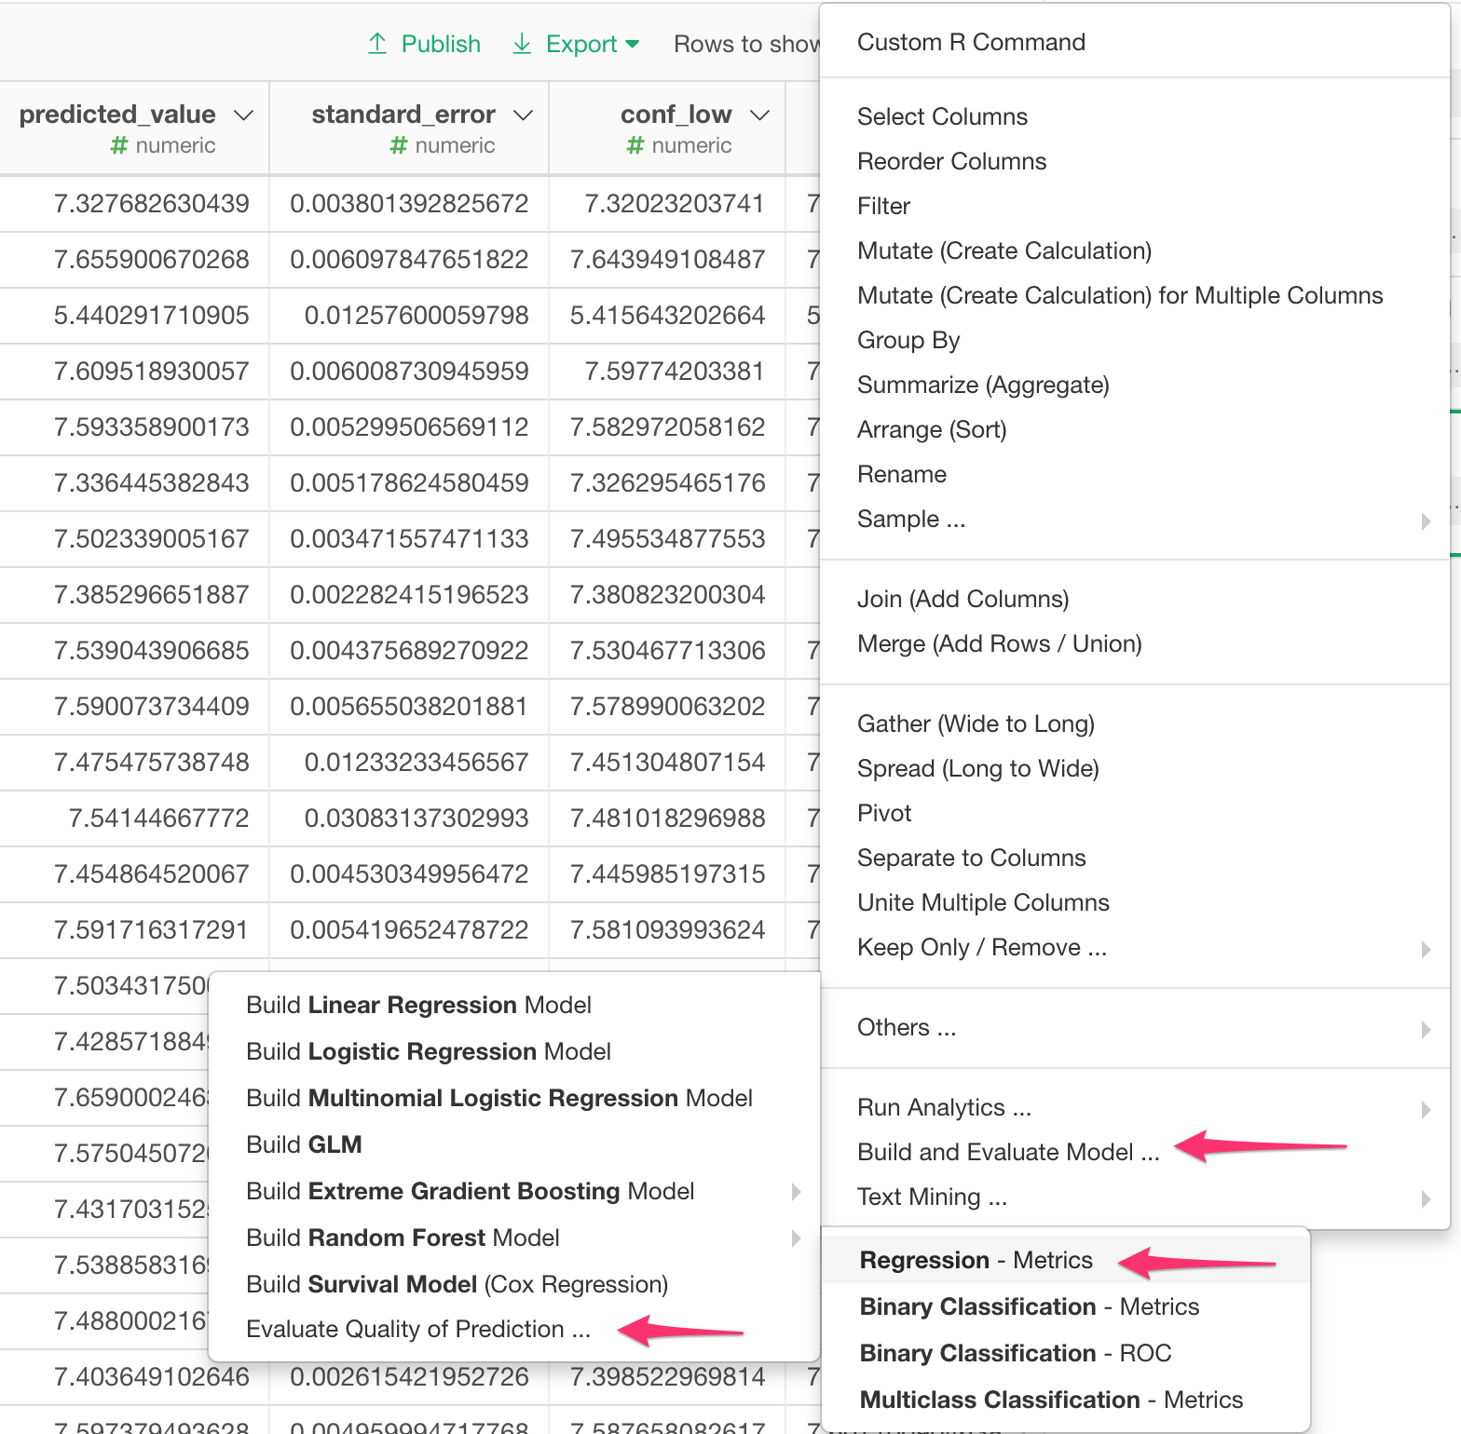
Task: Expand the Sample submenu arrow
Action: tap(1426, 521)
